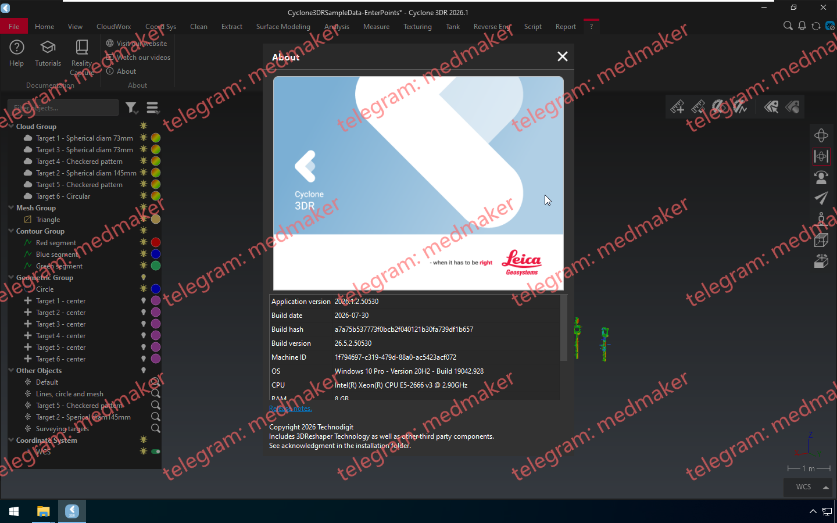Open the notifications bell icon
The height and width of the screenshot is (523, 837).
pyautogui.click(x=802, y=26)
